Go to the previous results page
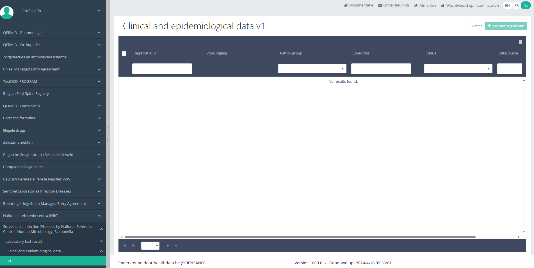This screenshot has width=534, height=268. 133,246
